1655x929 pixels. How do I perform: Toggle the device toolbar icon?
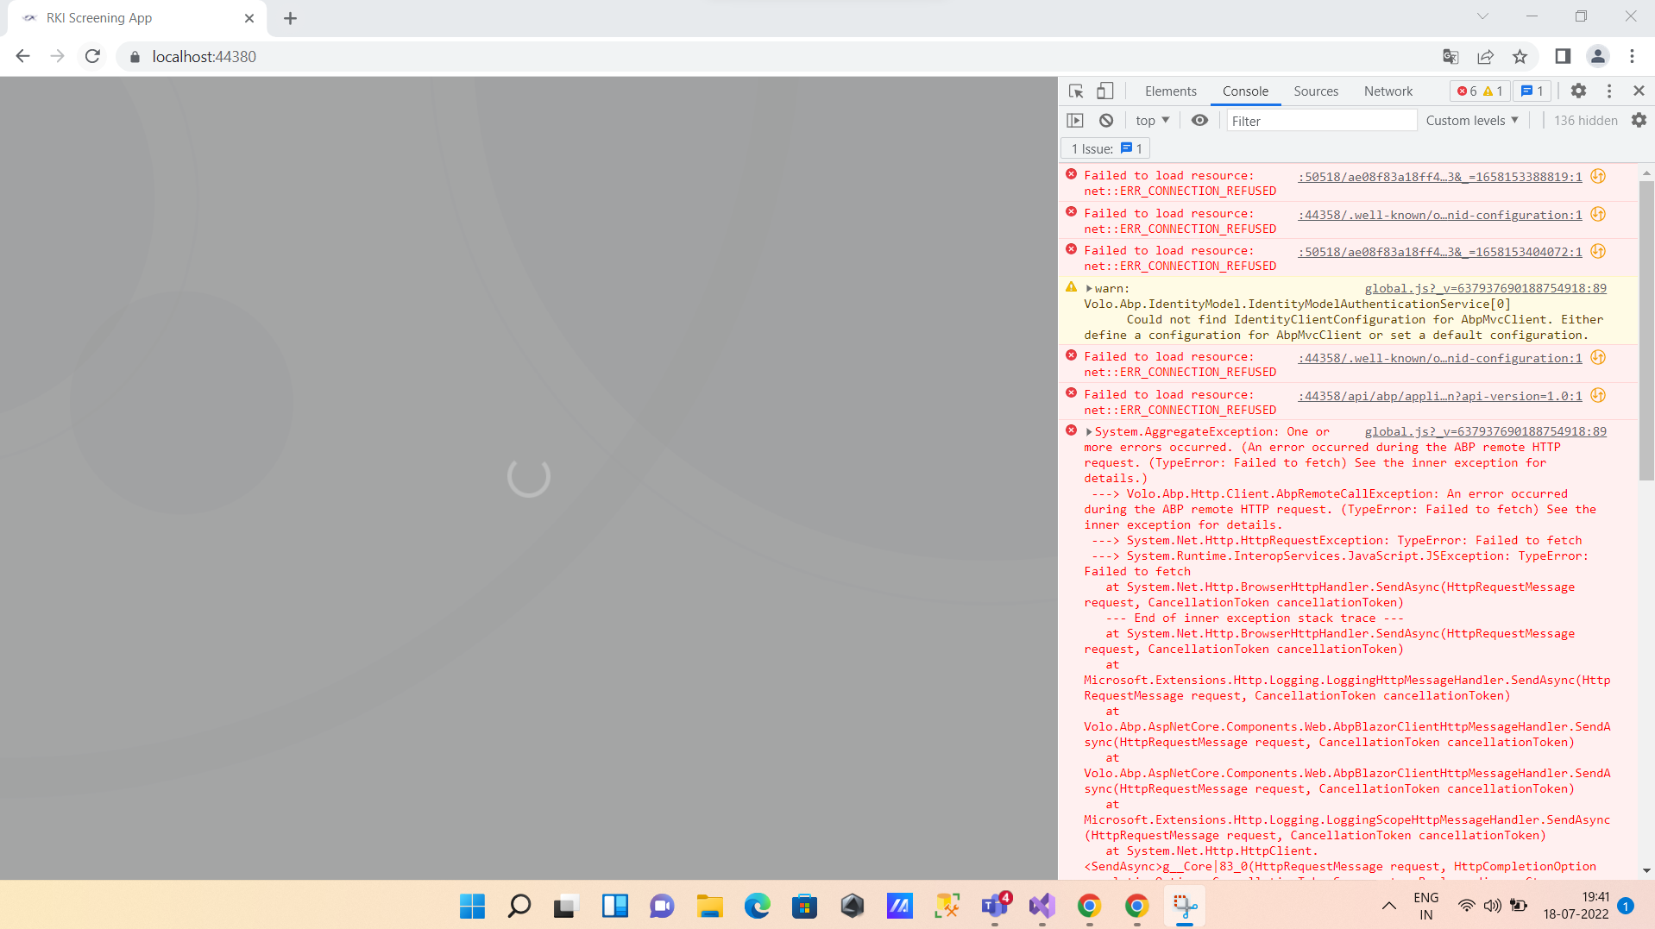click(1104, 91)
